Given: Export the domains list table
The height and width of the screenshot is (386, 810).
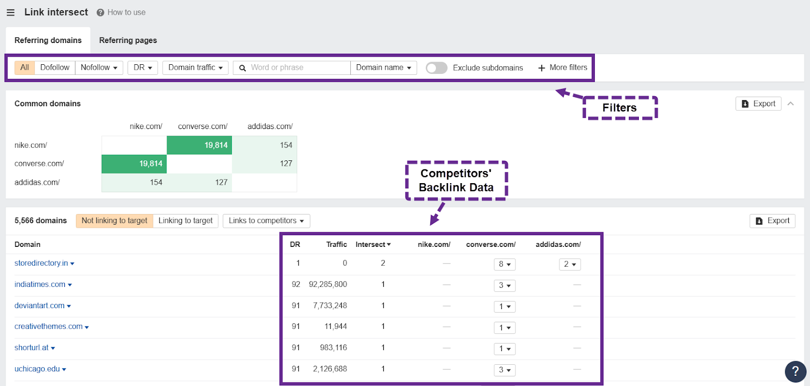Looking at the screenshot, I should (x=773, y=221).
